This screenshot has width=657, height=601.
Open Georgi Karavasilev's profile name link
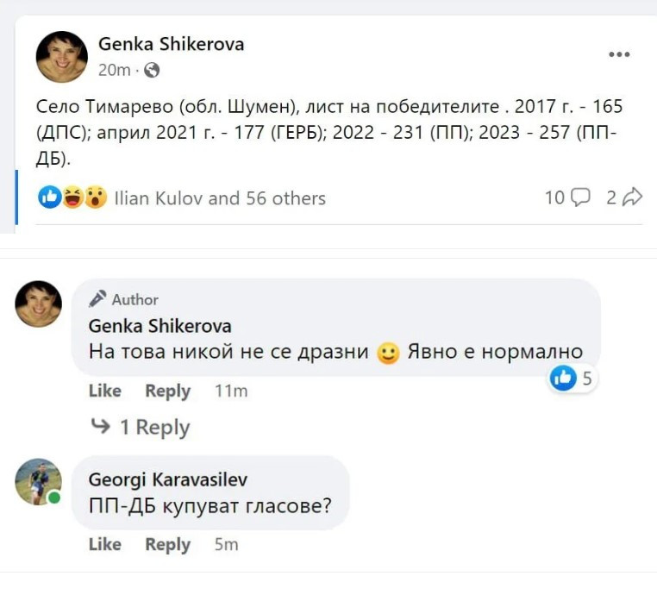click(167, 479)
